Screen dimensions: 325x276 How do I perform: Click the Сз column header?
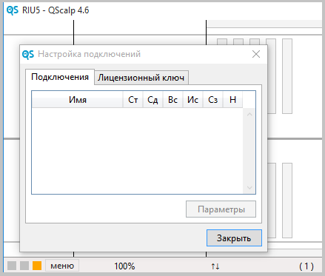pyautogui.click(x=212, y=100)
